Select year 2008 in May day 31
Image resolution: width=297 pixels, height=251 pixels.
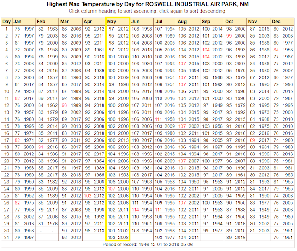point(123,238)
